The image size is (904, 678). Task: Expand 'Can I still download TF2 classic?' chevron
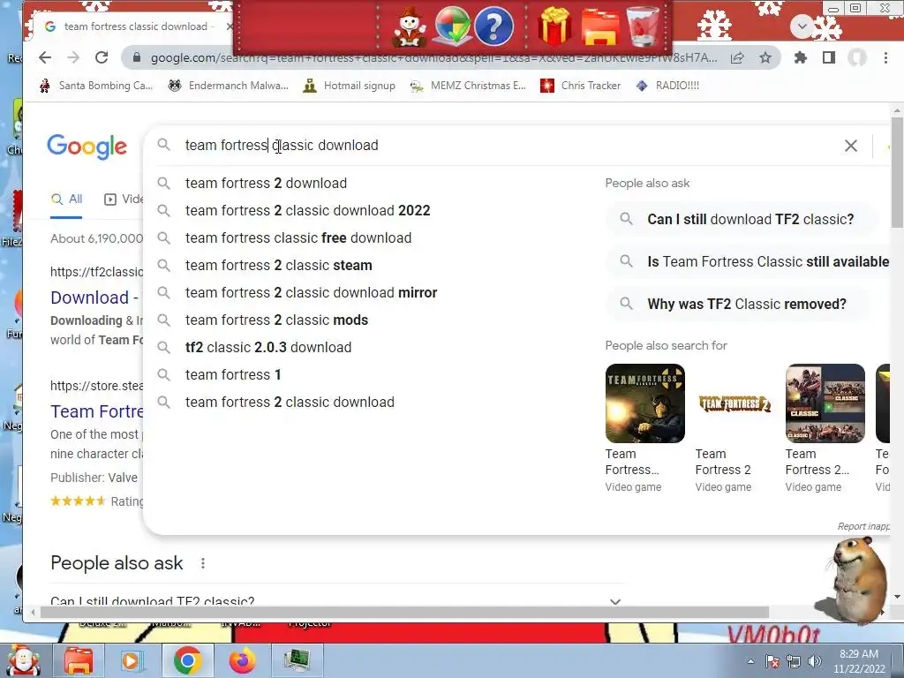pyautogui.click(x=615, y=601)
